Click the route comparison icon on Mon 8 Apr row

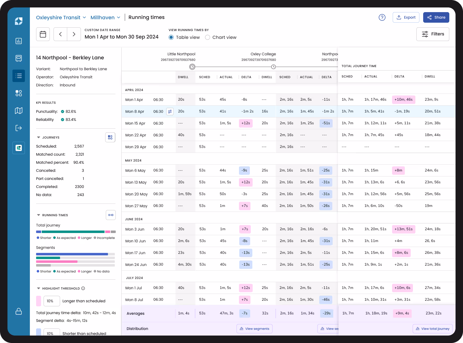pyautogui.click(x=170, y=111)
